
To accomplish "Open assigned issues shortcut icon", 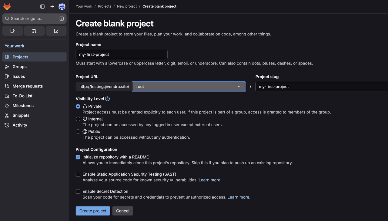I will coord(12,31).
